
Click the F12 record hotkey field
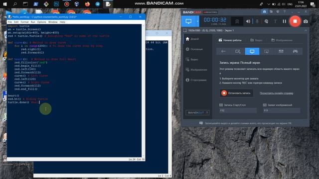point(238,110)
